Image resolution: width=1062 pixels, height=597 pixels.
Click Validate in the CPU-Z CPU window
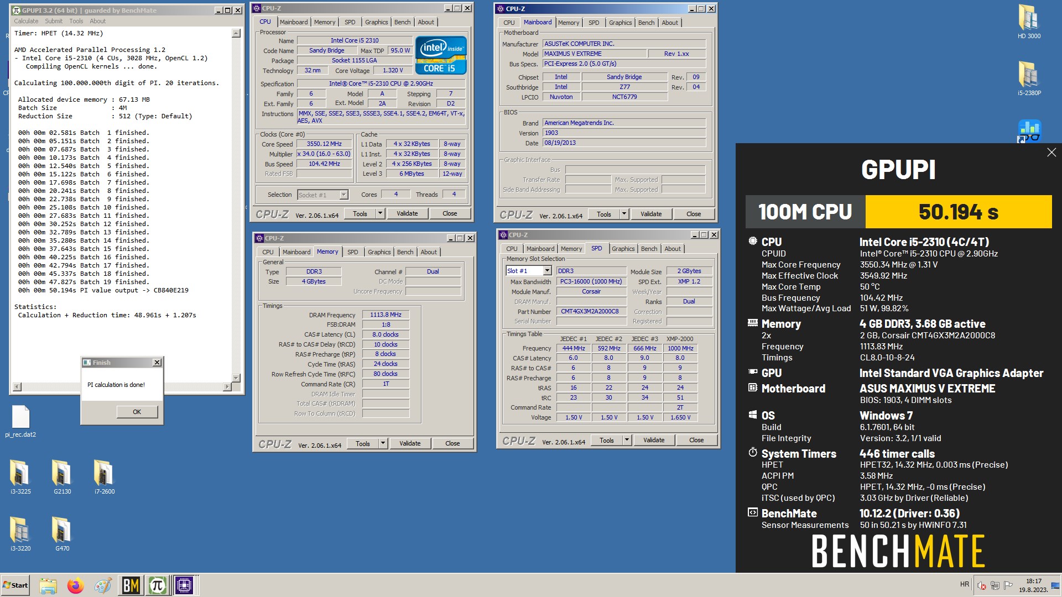(x=407, y=213)
